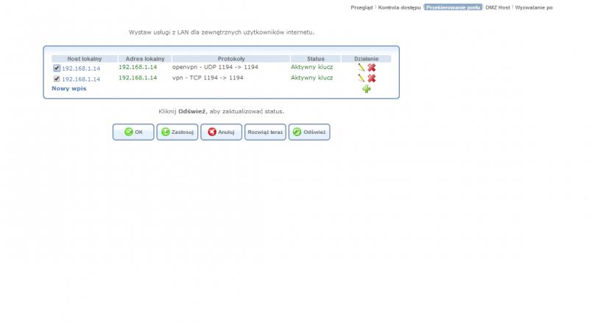Screen dimensions: 589x331
Task: Open the Nowy wpis link
Action: pos(68,88)
